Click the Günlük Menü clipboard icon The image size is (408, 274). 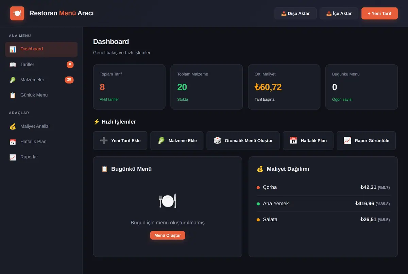click(13, 95)
